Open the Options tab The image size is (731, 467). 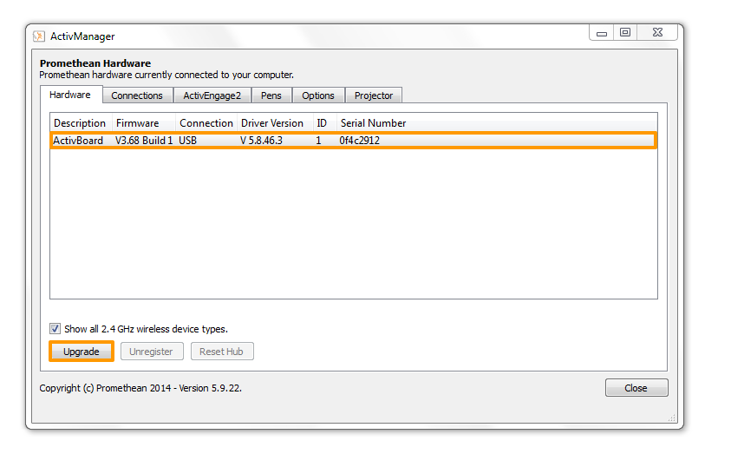318,95
